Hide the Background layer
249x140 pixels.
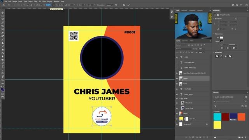pos(177,124)
